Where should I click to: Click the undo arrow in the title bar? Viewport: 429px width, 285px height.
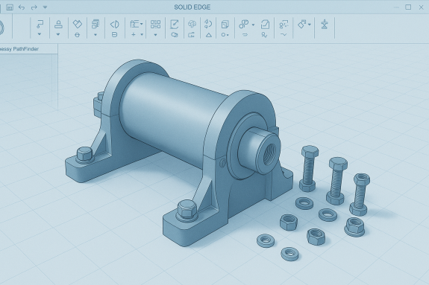(22, 7)
